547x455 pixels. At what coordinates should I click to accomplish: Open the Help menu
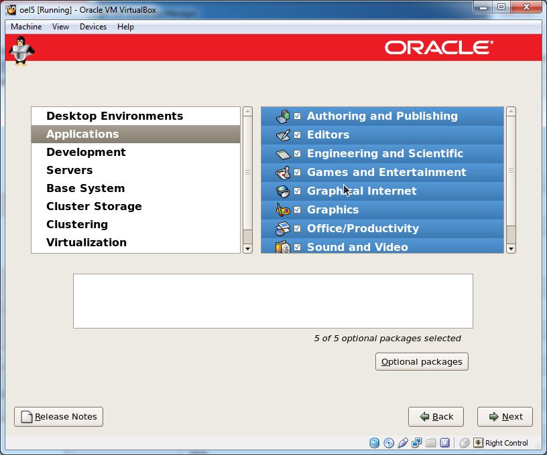(125, 27)
